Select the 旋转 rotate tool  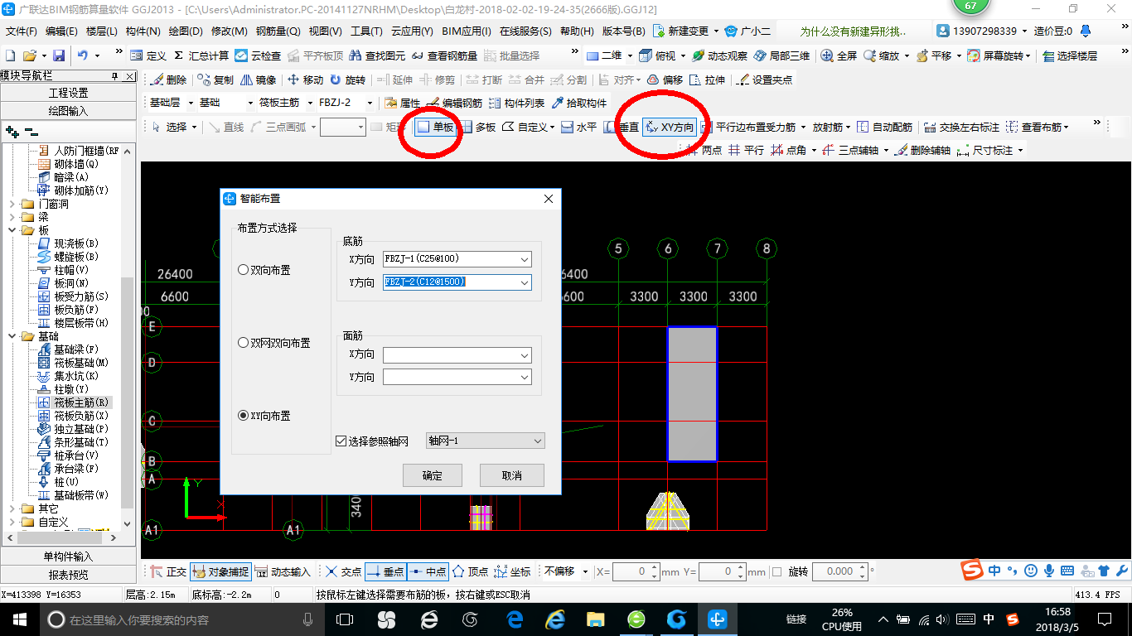click(347, 80)
